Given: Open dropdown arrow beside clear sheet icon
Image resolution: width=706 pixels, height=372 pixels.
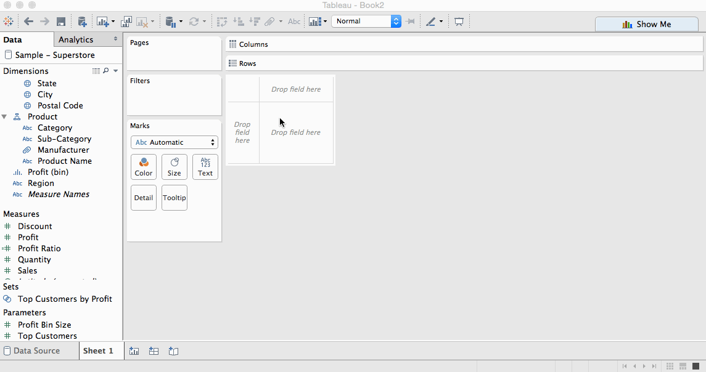Looking at the screenshot, I should [153, 22].
